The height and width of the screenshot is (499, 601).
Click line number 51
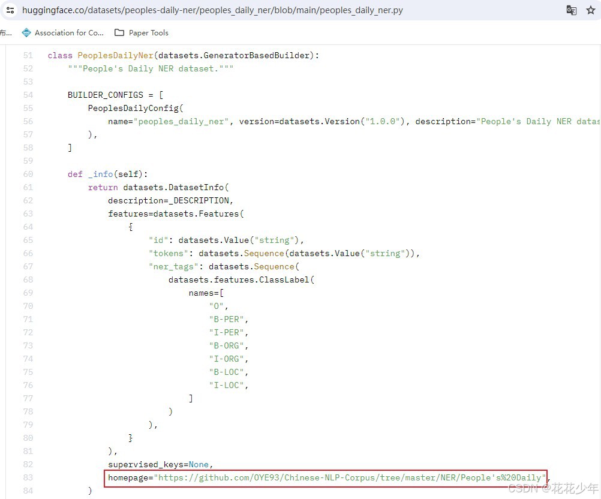[28, 55]
